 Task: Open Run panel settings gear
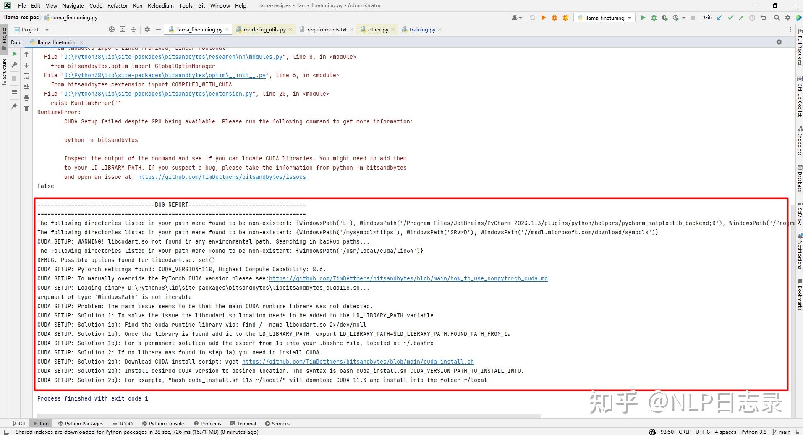point(779,42)
